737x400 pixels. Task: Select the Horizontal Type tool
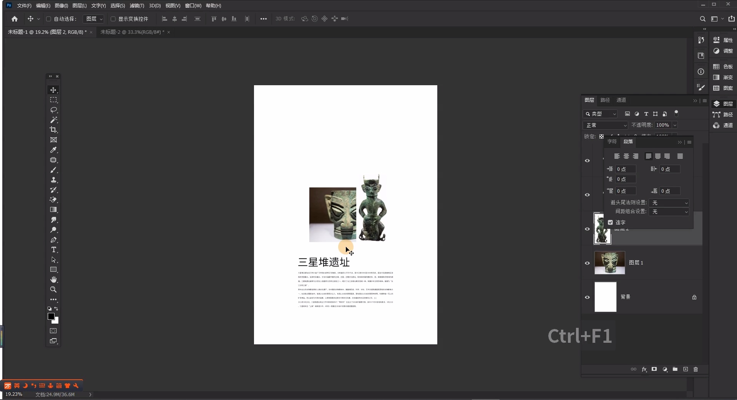[53, 250]
